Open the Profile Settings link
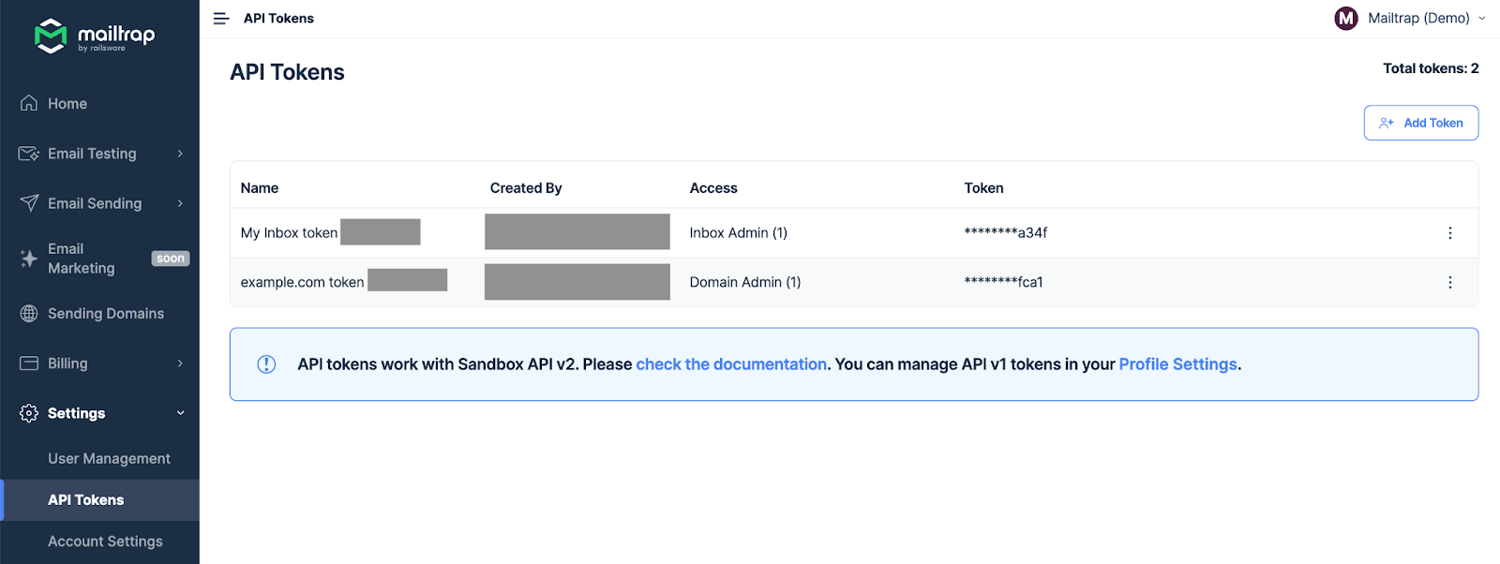The height and width of the screenshot is (564, 1500). [x=1177, y=364]
